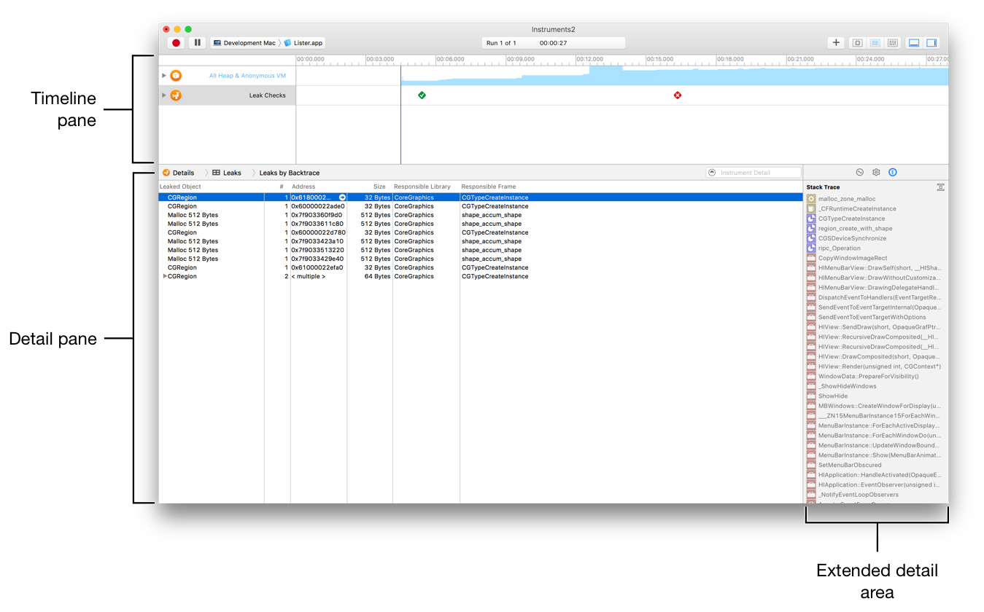Select the CGRegion row at 0x61000022efa0
984x612 pixels.
coord(481,267)
